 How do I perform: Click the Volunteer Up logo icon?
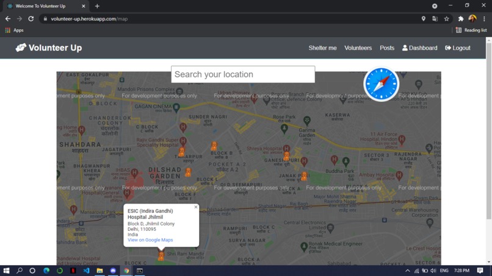pyautogui.click(x=21, y=48)
